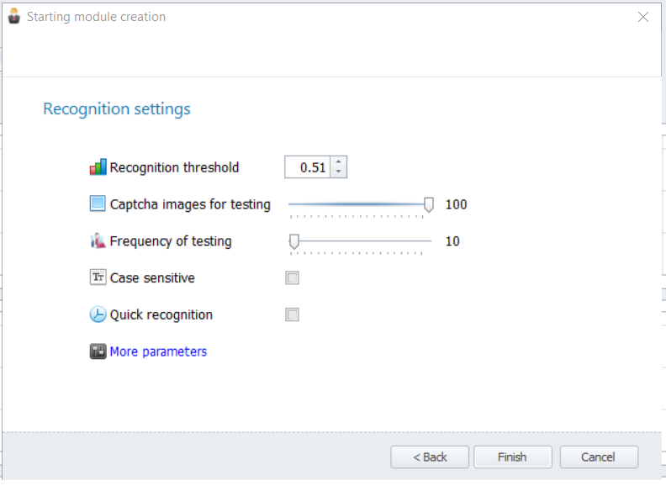Go to previous step with Back button
Image resolution: width=666 pixels, height=486 pixels.
click(430, 457)
